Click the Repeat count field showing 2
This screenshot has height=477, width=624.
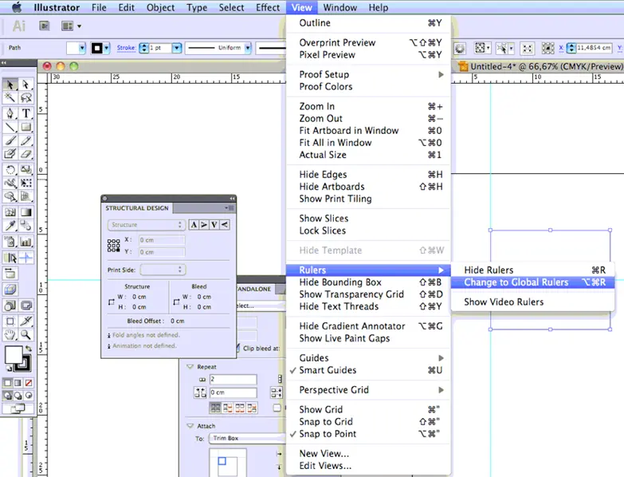click(234, 379)
